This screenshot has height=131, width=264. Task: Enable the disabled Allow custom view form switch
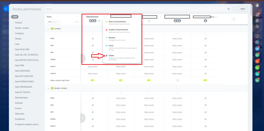[x=177, y=80]
